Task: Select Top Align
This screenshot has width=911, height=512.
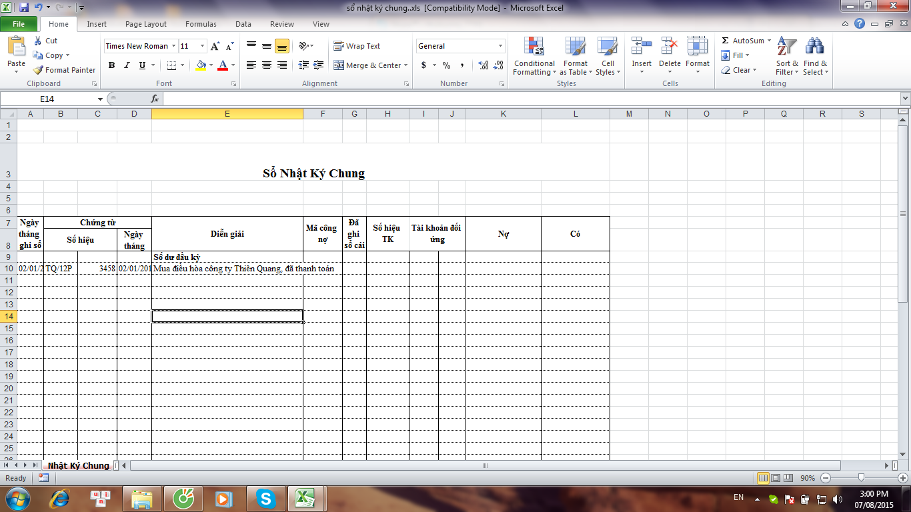Action: pos(251,46)
